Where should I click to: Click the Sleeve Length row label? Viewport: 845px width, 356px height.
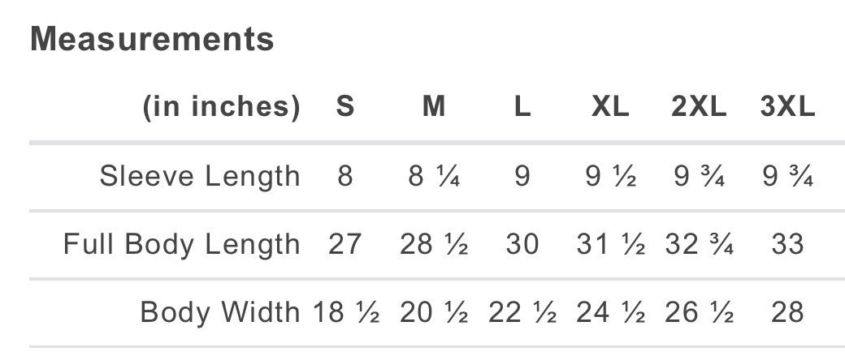(199, 177)
